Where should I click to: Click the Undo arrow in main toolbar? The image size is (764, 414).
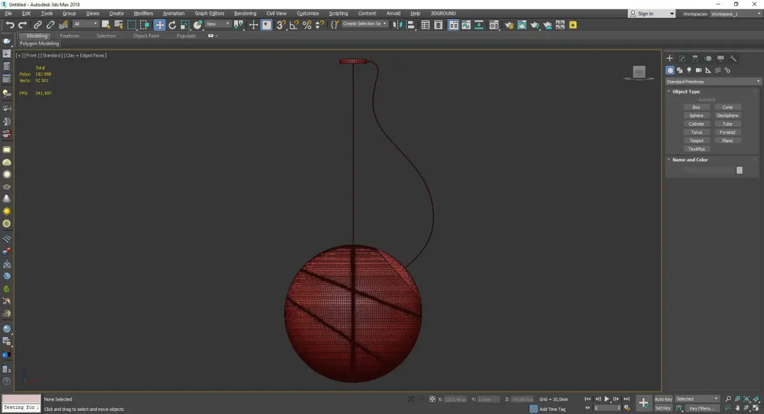point(10,25)
